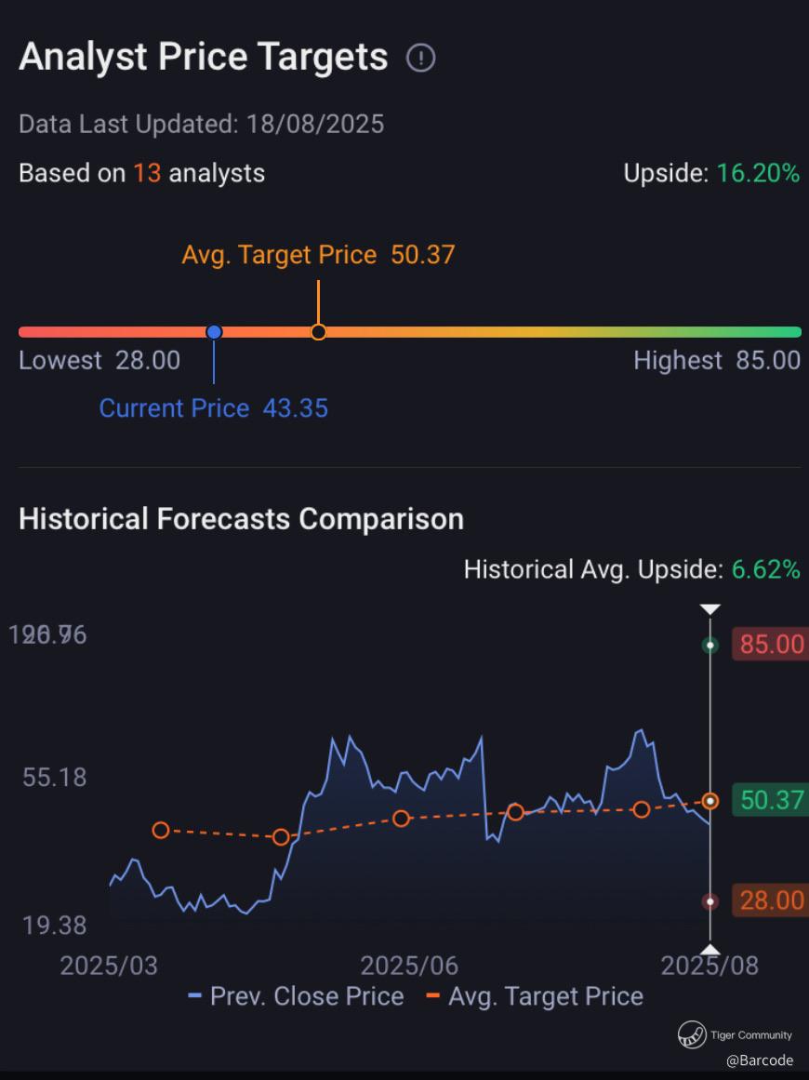The image size is (809, 1080).
Task: Click the top white triangle chart cursor handle
Action: coord(710,609)
